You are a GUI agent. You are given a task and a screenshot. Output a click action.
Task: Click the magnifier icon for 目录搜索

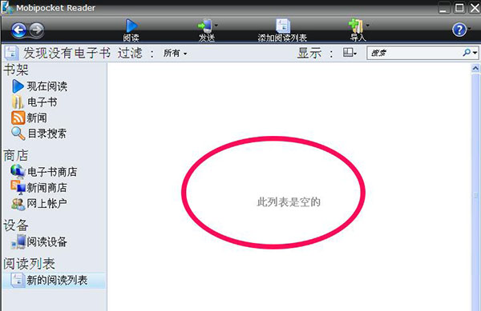click(18, 134)
